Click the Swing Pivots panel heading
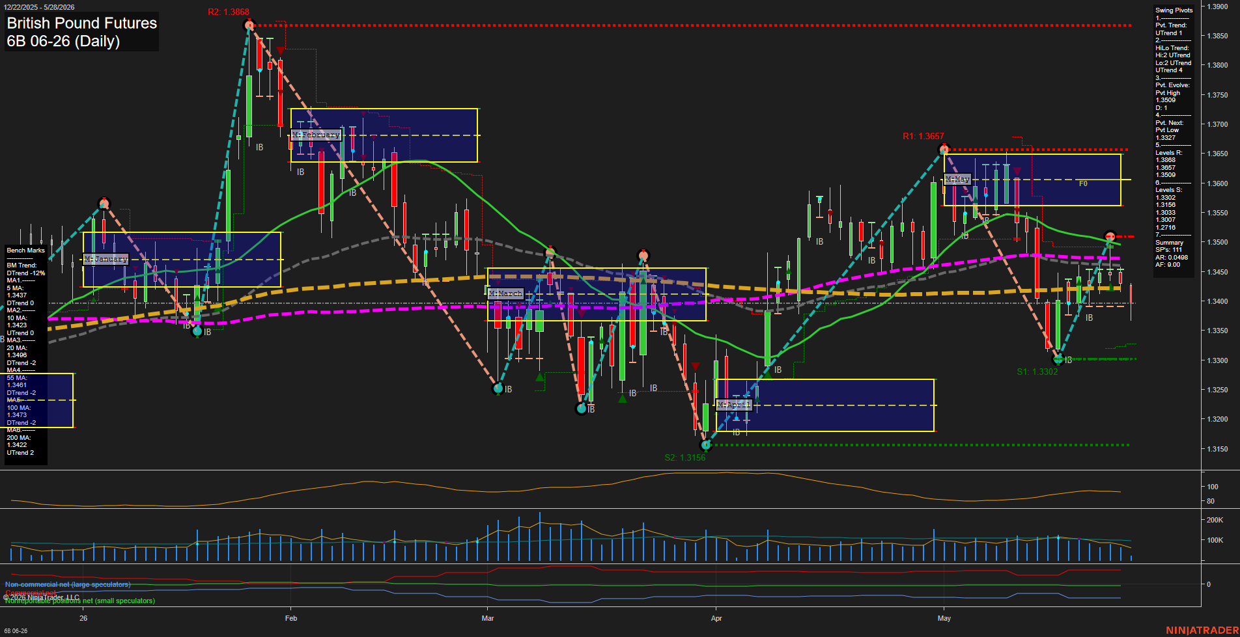The image size is (1240, 637). (x=1174, y=10)
